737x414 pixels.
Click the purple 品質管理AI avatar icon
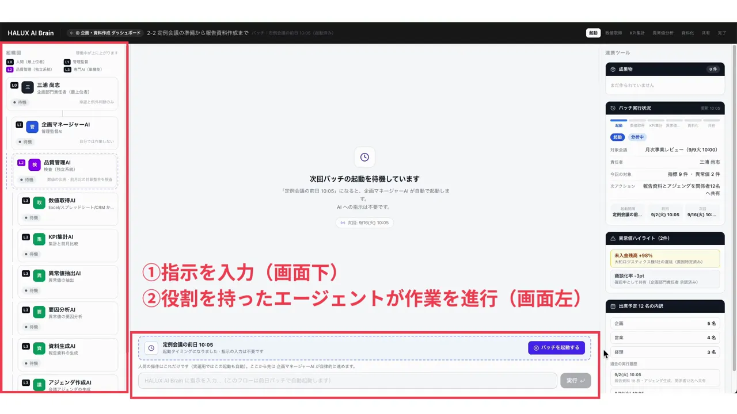pyautogui.click(x=35, y=164)
